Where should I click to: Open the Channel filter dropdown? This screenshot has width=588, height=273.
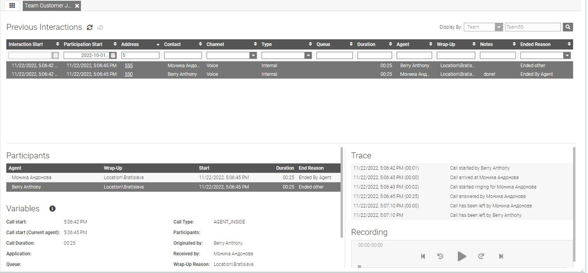[253, 56]
